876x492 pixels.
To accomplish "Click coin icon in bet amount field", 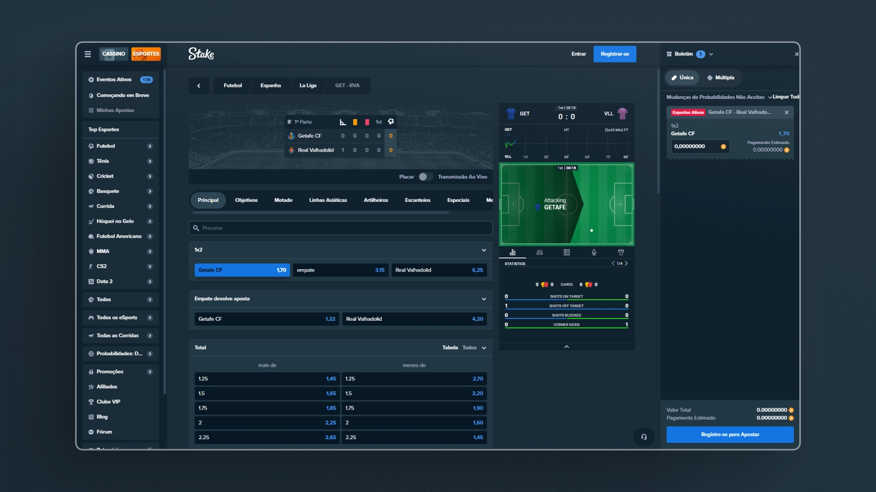I will click(x=723, y=147).
